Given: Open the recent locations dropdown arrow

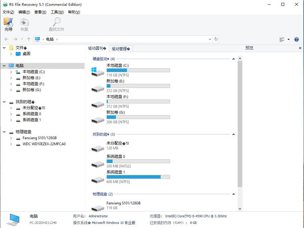Looking at the screenshot, I should click(x=22, y=39).
